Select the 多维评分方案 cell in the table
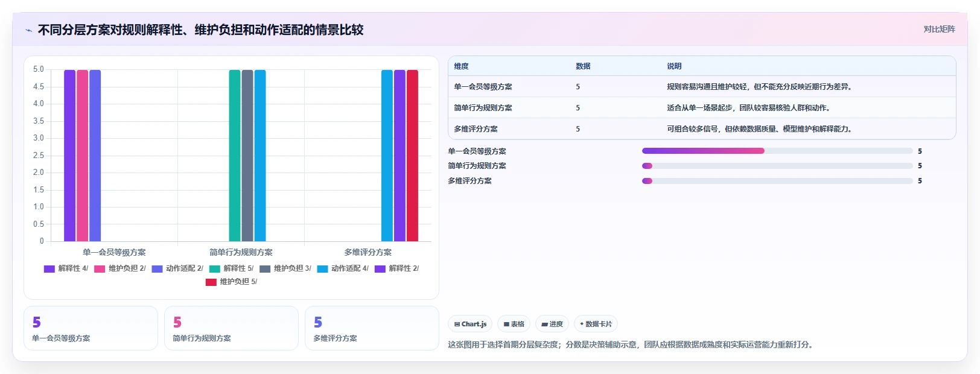Image resolution: width=980 pixels, height=374 pixels. coord(476,129)
